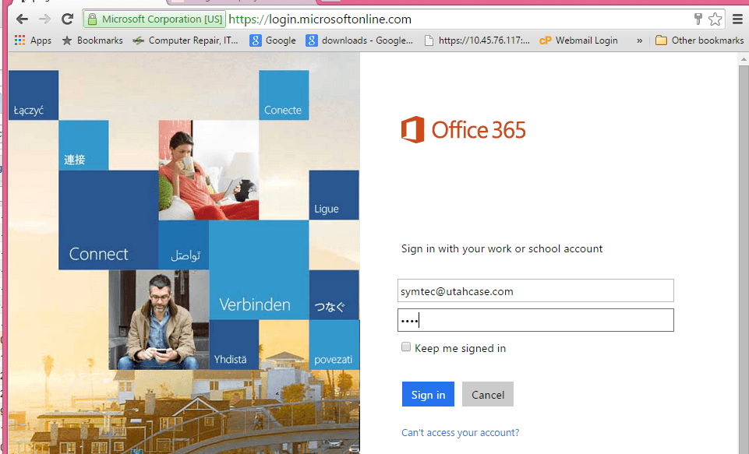This screenshot has height=454, width=749.
Task: Go back with the browser back arrow
Action: (22, 19)
